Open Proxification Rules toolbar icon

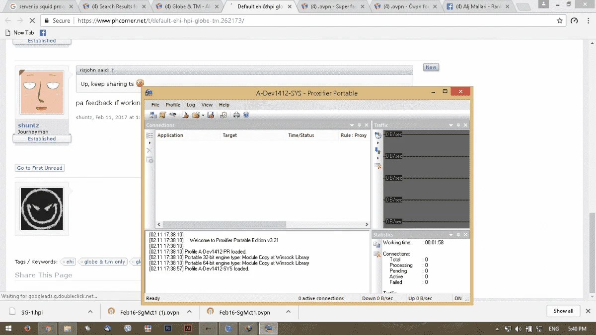coord(162,115)
